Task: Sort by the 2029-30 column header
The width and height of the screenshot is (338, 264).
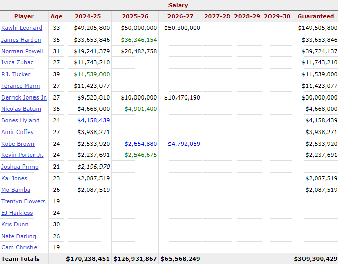Action: point(277,16)
